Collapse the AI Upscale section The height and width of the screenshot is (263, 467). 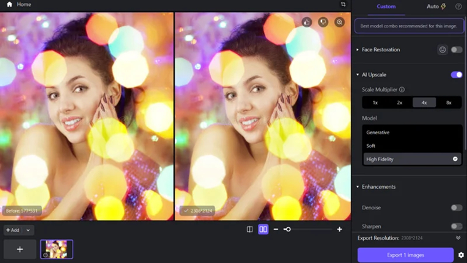(x=357, y=75)
